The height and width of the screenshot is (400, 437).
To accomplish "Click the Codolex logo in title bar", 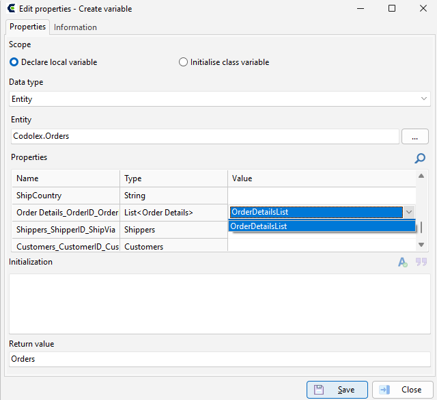I will pos(12,8).
